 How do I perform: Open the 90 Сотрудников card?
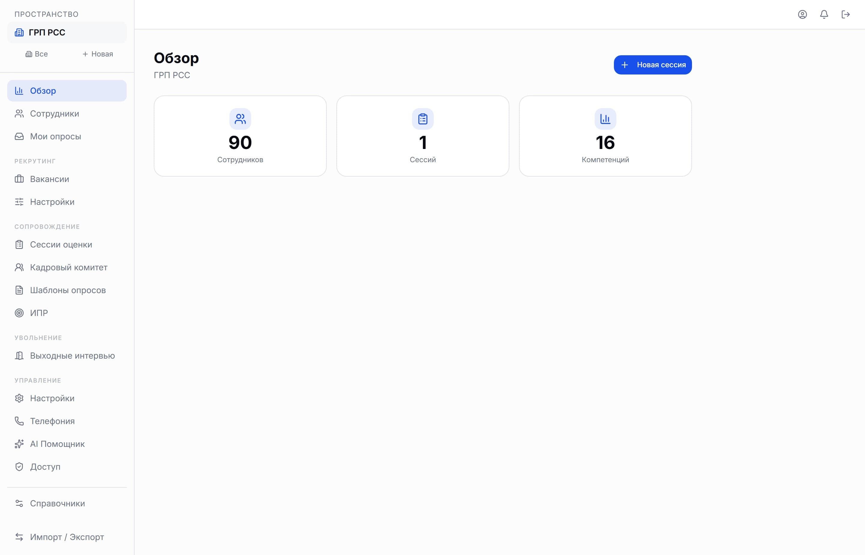[x=240, y=136]
